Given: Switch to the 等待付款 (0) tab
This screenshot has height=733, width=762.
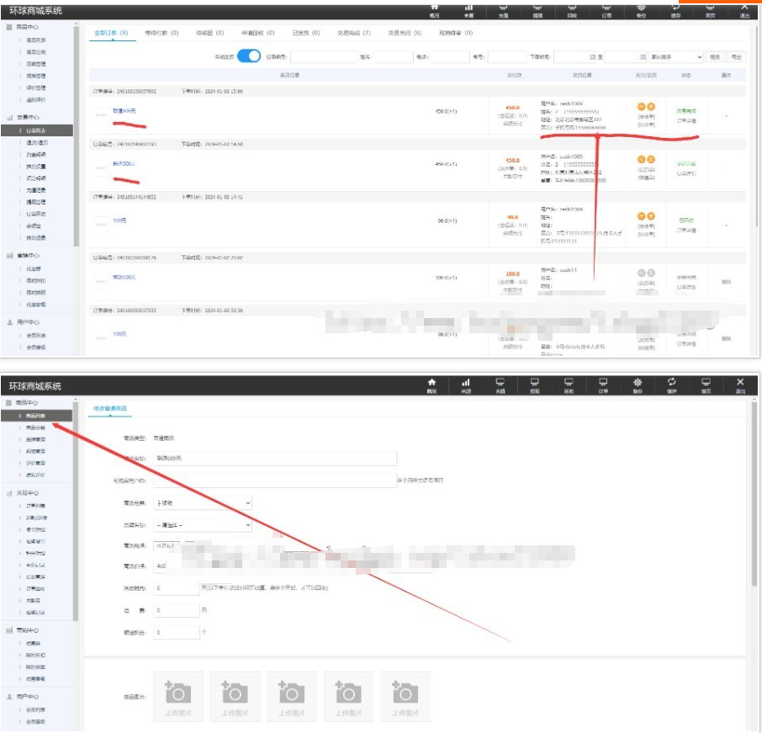Looking at the screenshot, I should click(161, 33).
